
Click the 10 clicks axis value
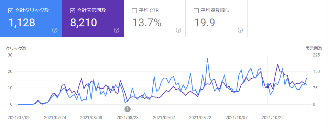pos(10,88)
